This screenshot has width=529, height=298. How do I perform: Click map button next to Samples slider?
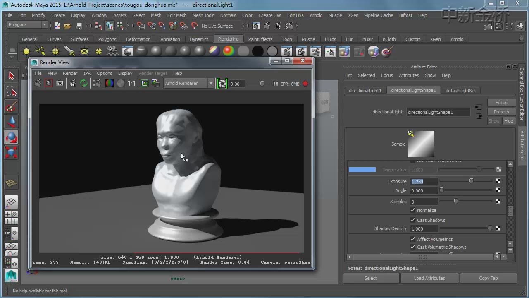coord(498,202)
